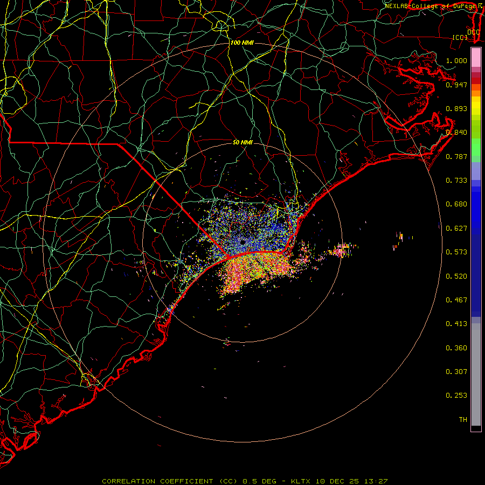Click the 0.840 color scale value

(x=456, y=133)
